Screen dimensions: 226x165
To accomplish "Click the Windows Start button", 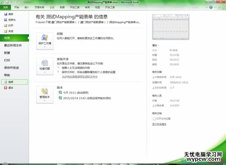I will [5, 164].
